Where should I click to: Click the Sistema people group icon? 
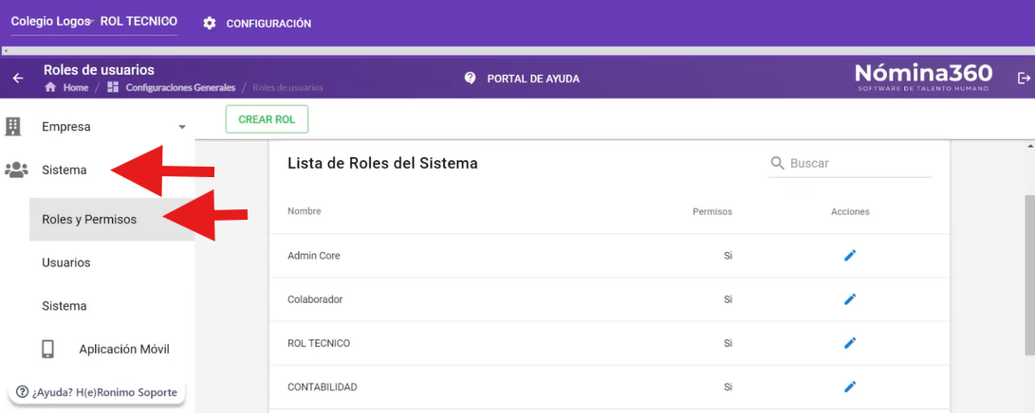coord(16,170)
